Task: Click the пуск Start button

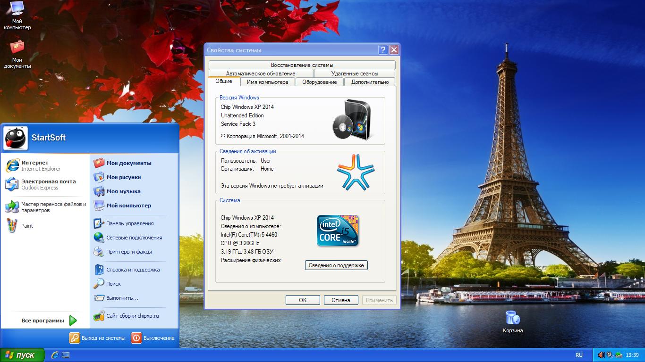Action: pos(22,355)
